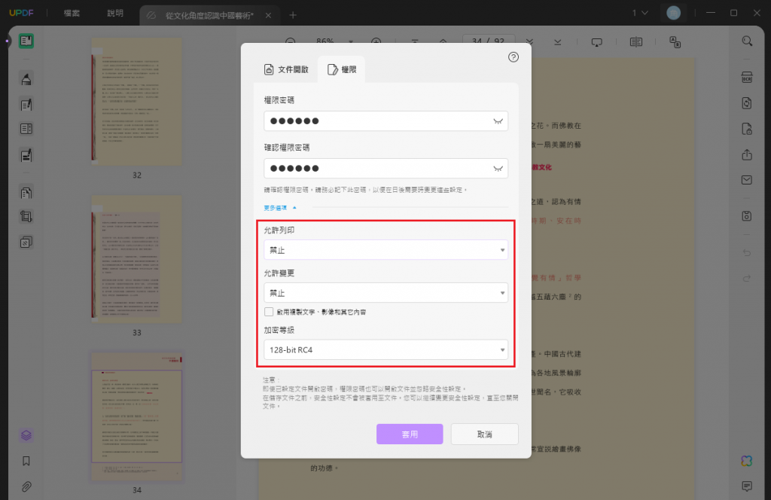Open the 說明 menu
The image size is (771, 500).
point(115,14)
